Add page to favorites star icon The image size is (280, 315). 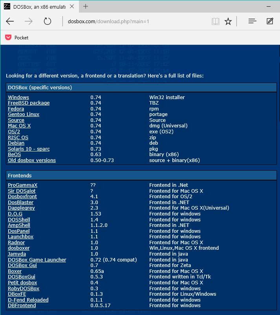(228, 21)
